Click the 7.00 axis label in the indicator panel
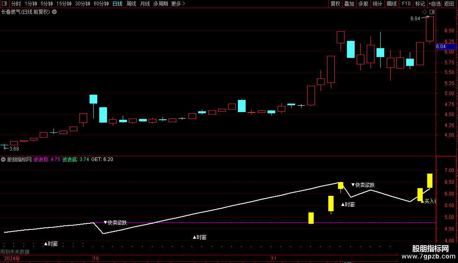This screenshot has height=263, width=458. [x=449, y=170]
